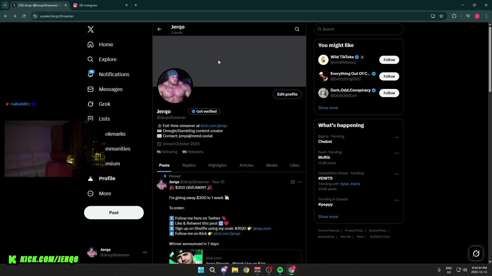This screenshot has height=276, width=492.
Task: Switch to the Media tab
Action: coord(272,165)
